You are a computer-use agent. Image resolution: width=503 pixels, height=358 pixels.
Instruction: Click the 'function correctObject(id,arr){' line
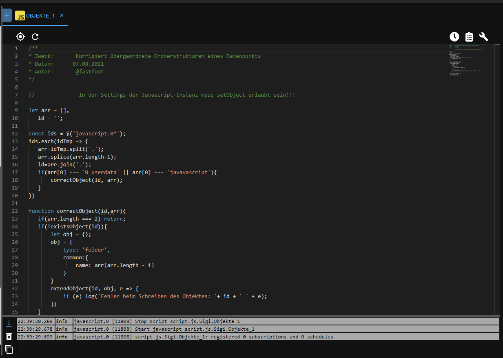77,211
